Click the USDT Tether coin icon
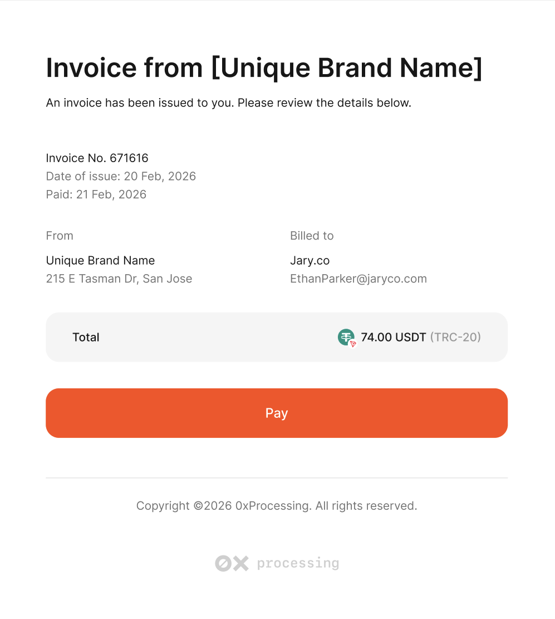 click(346, 337)
